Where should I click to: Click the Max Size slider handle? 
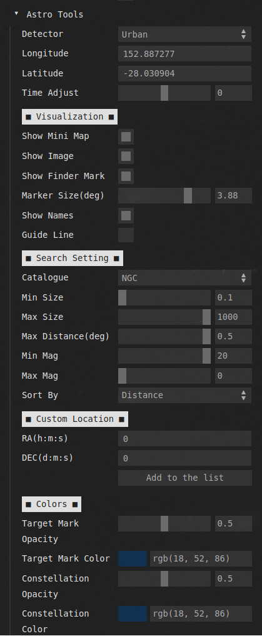(x=206, y=317)
